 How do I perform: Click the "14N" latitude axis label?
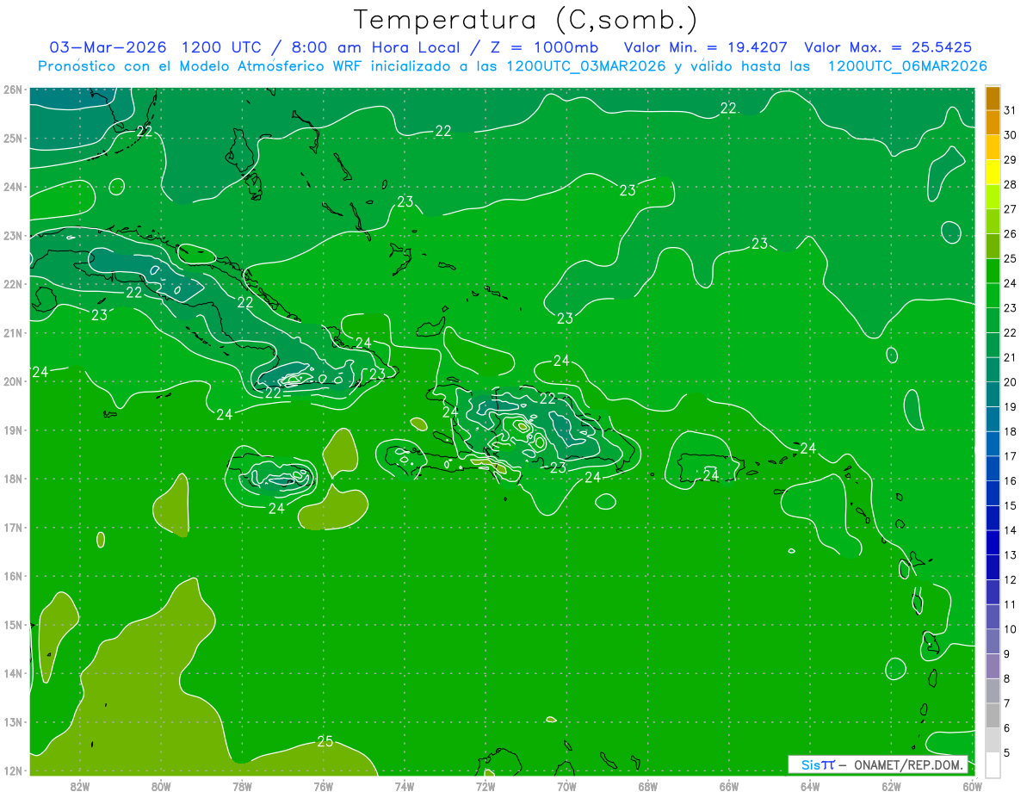click(13, 673)
